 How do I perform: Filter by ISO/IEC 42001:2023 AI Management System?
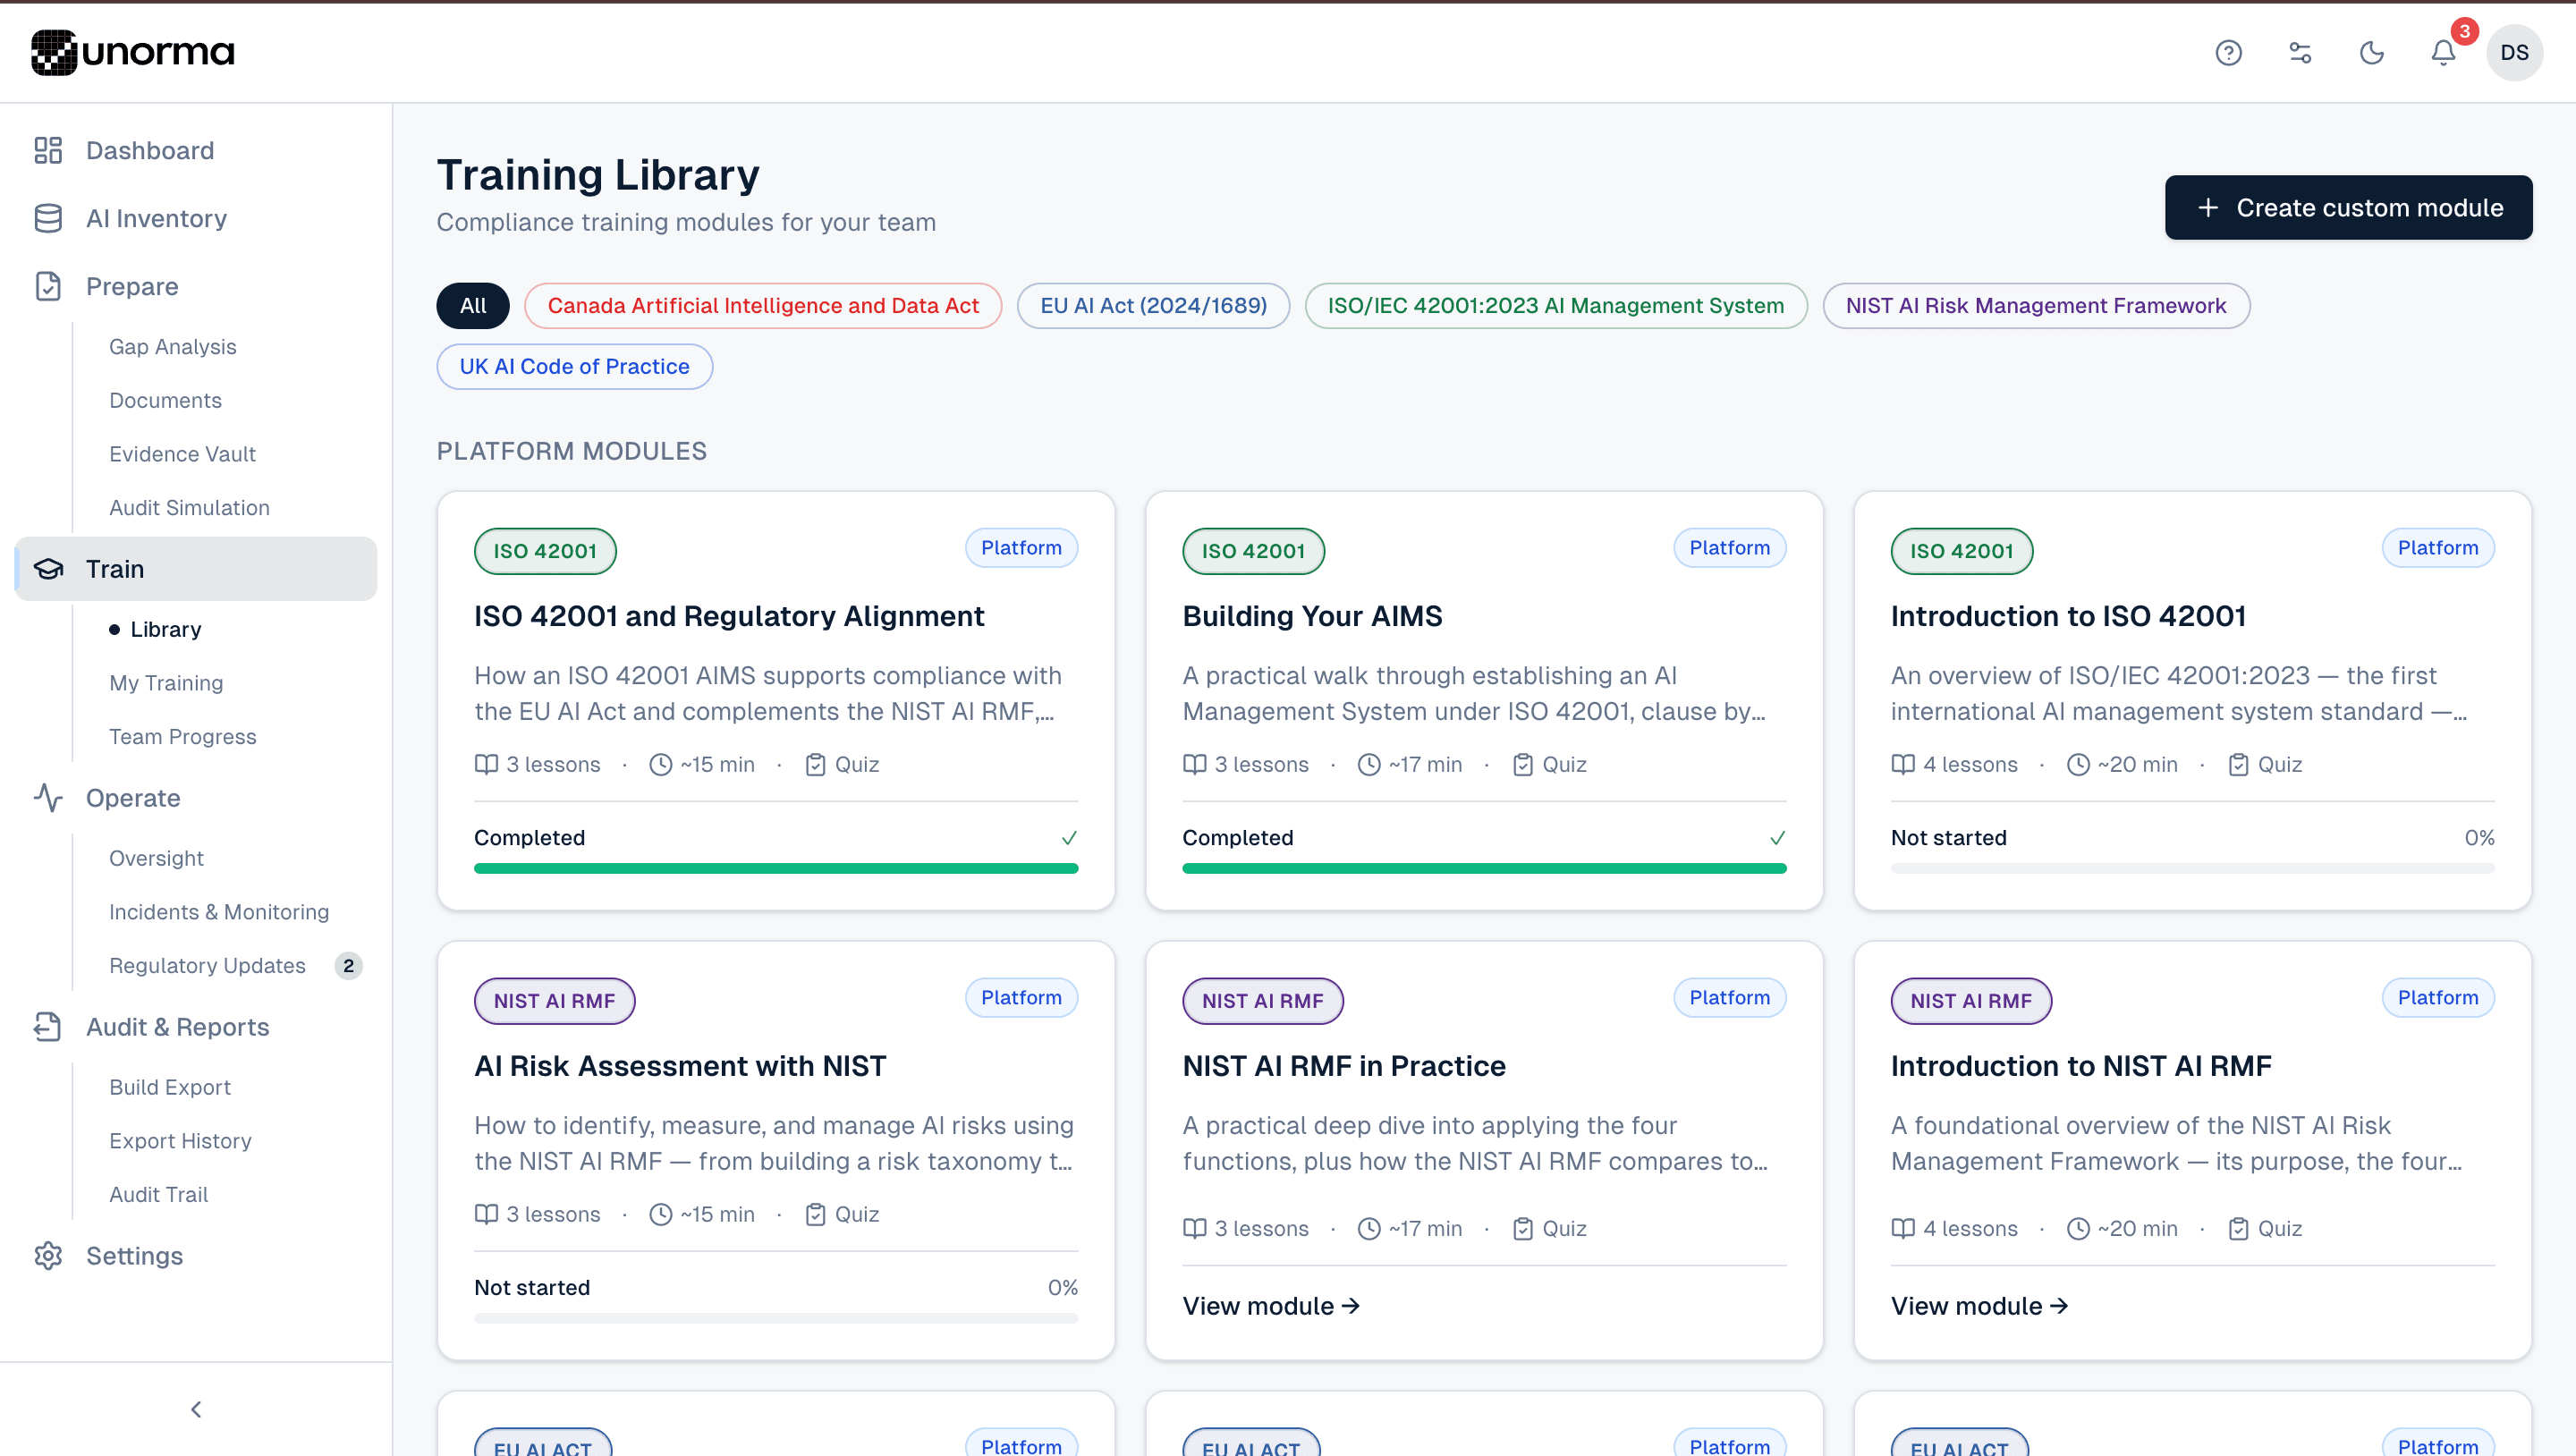pyautogui.click(x=1555, y=306)
